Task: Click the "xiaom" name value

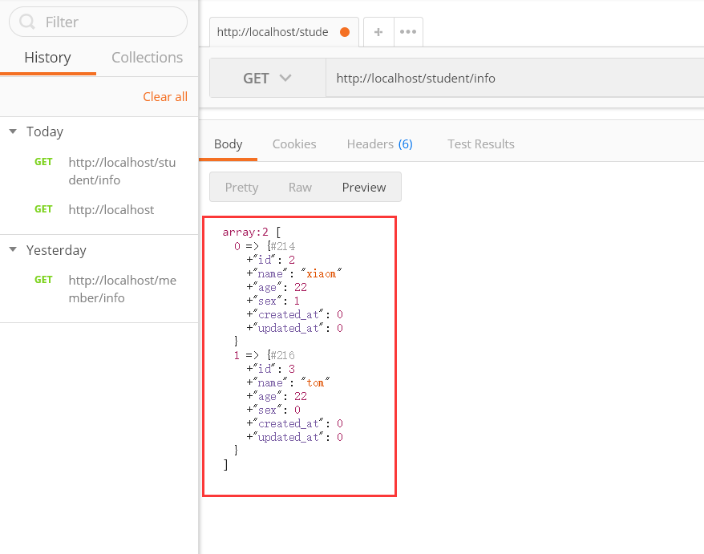Action: pos(321,273)
